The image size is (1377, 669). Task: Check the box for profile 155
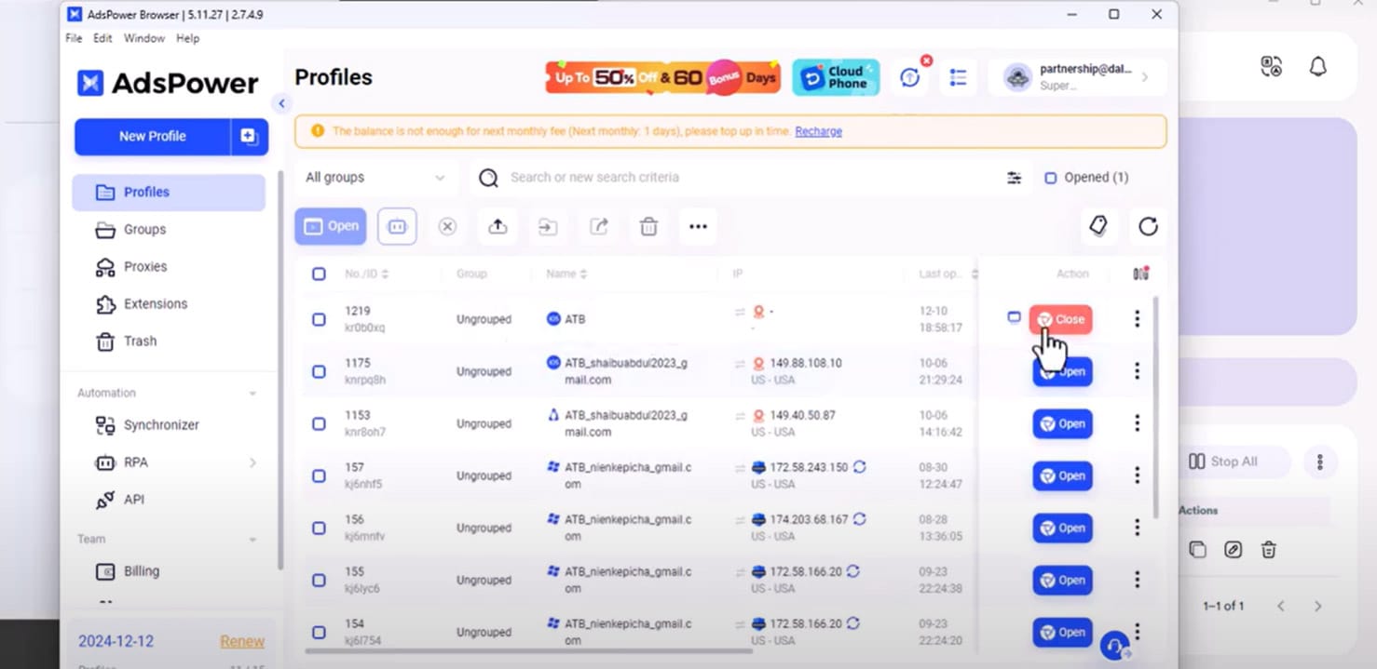319,580
